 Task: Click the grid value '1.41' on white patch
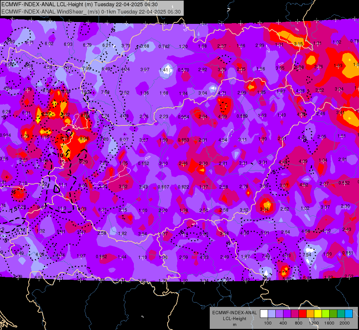pos(164,70)
